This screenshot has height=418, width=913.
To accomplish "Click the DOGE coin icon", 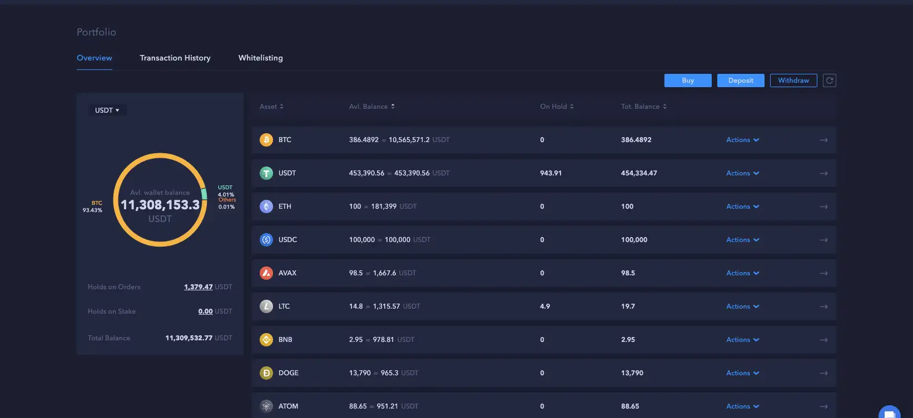I will [x=266, y=373].
